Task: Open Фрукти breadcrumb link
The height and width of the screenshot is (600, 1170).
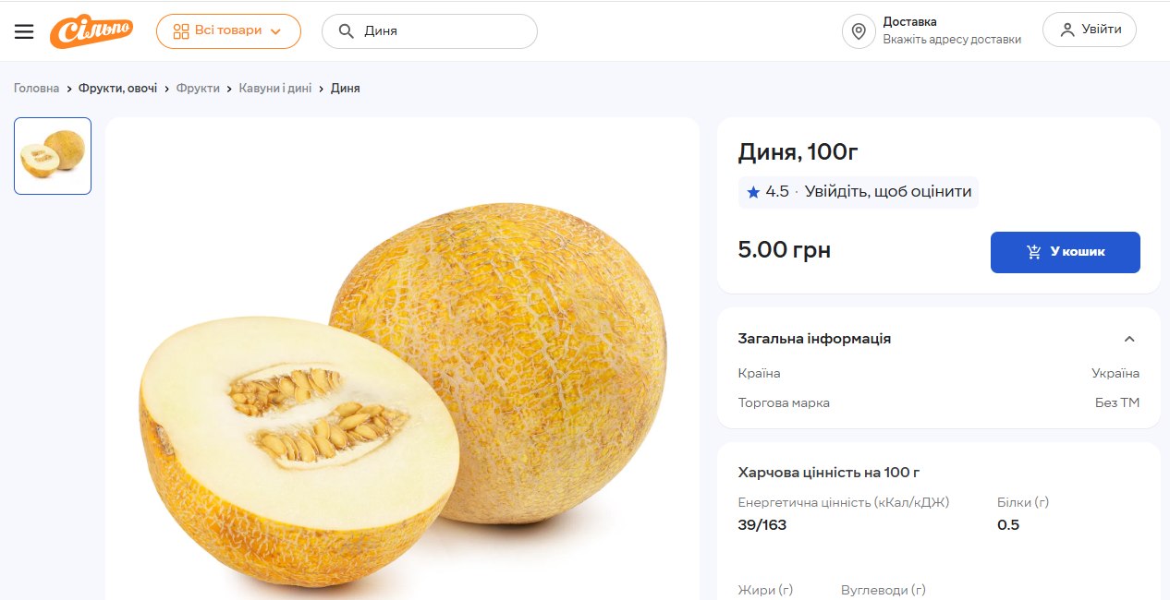Action: 198,89
